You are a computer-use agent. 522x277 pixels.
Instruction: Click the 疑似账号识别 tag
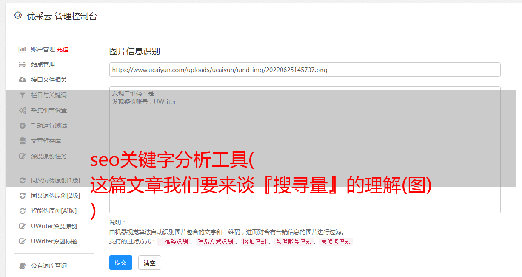coord(294,241)
